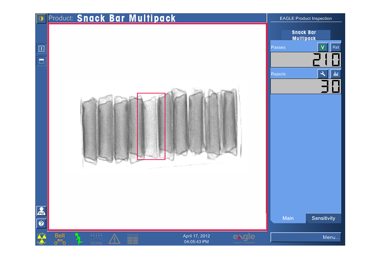Image resolution: width=372 pixels, height=256 pixels.
Task: Reset the pass counter with Rst
Action: coord(336,47)
